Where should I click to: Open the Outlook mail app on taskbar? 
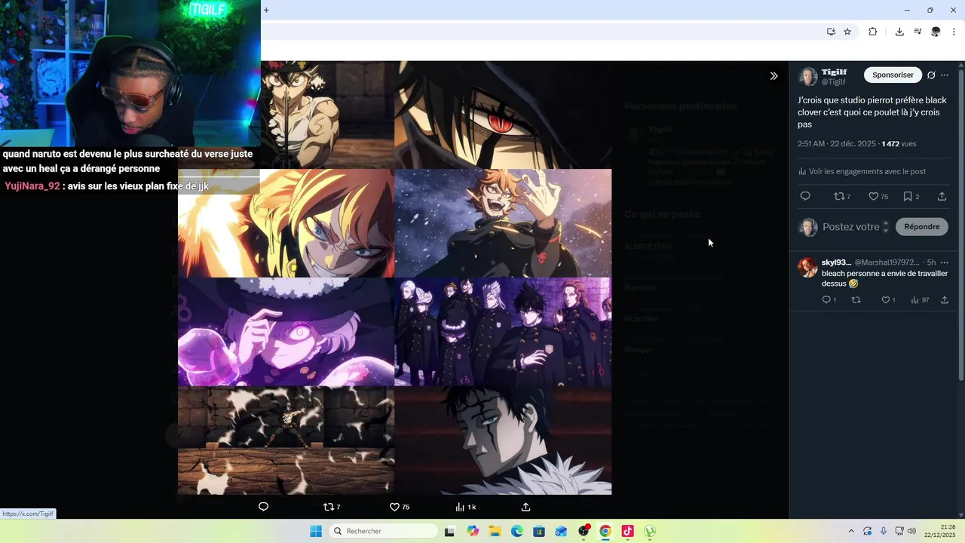pyautogui.click(x=561, y=531)
